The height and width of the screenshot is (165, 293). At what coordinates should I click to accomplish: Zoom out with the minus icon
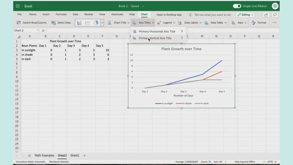pyautogui.click(x=264, y=162)
